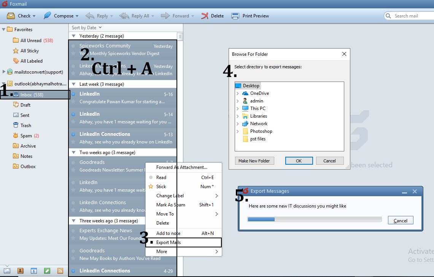Image resolution: width=434 pixels, height=277 pixels.
Task: Choose Mark As Spam menu entry
Action: click(x=183, y=205)
